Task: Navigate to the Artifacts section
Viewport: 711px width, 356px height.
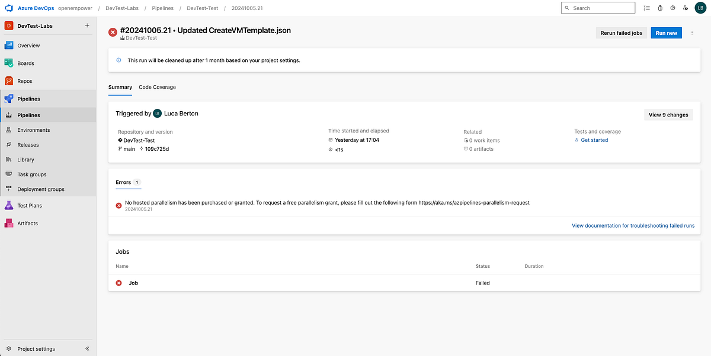Action: coord(28,223)
